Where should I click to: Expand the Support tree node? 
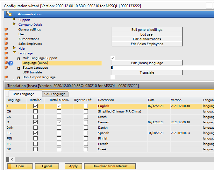coord(14,20)
